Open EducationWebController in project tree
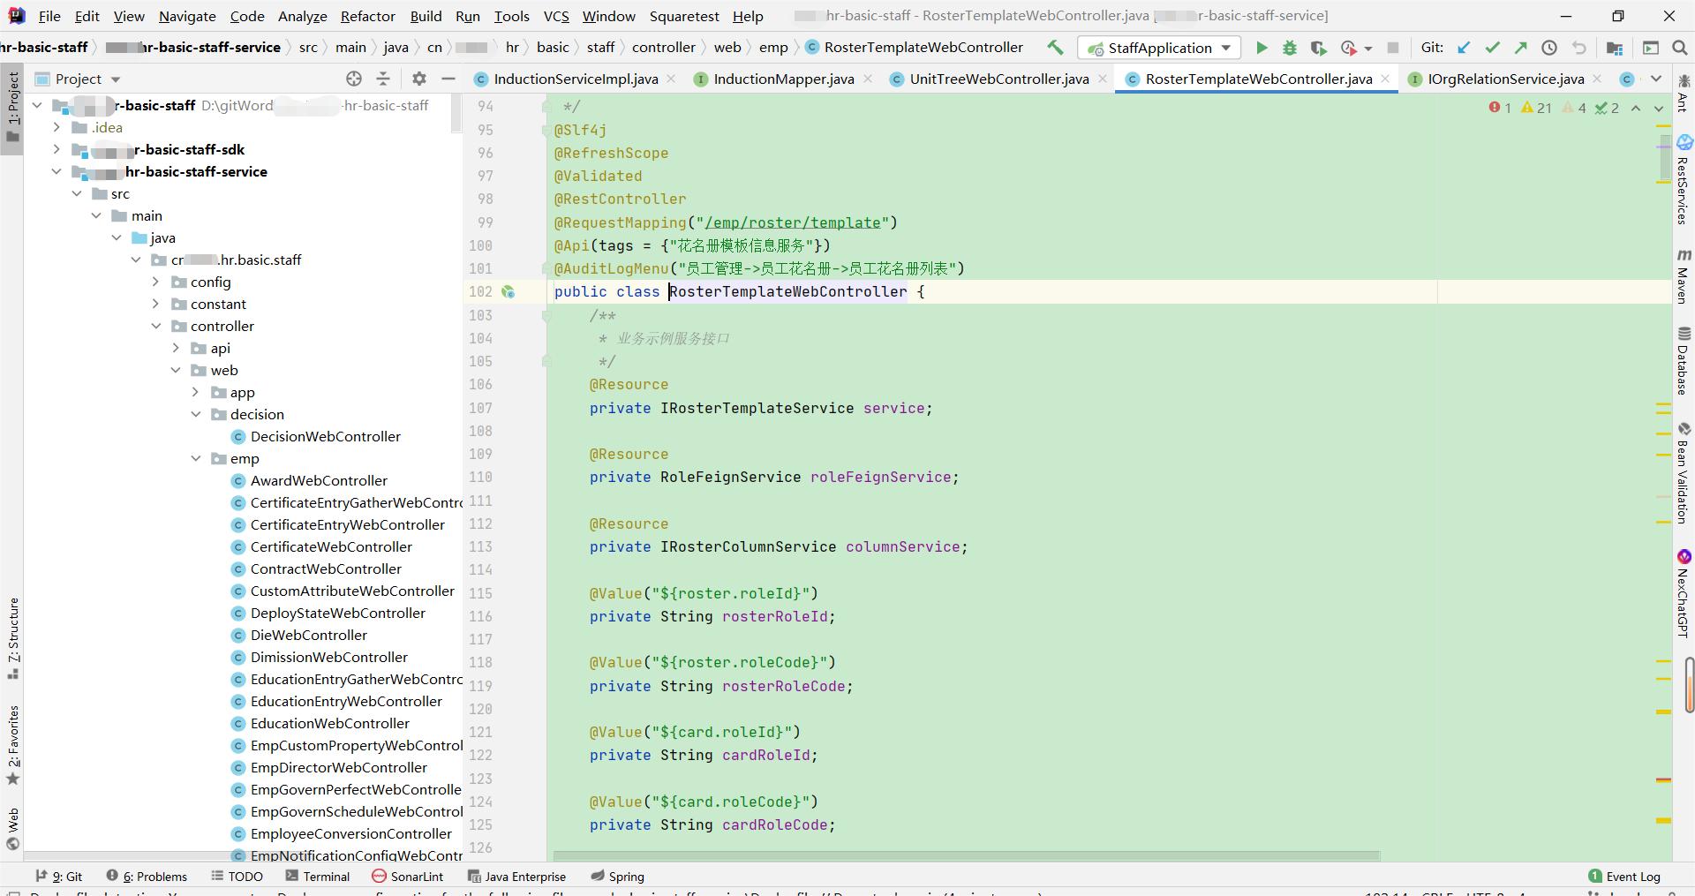 pos(329,723)
